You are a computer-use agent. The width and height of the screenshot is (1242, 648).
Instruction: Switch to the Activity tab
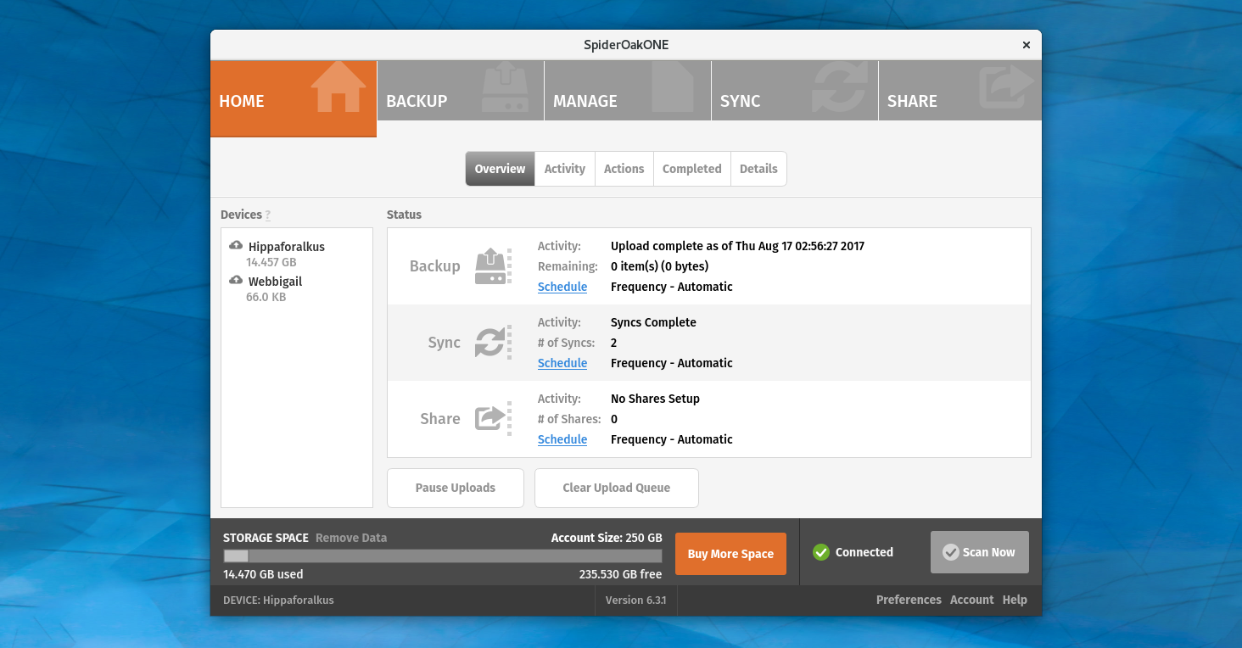pos(564,169)
